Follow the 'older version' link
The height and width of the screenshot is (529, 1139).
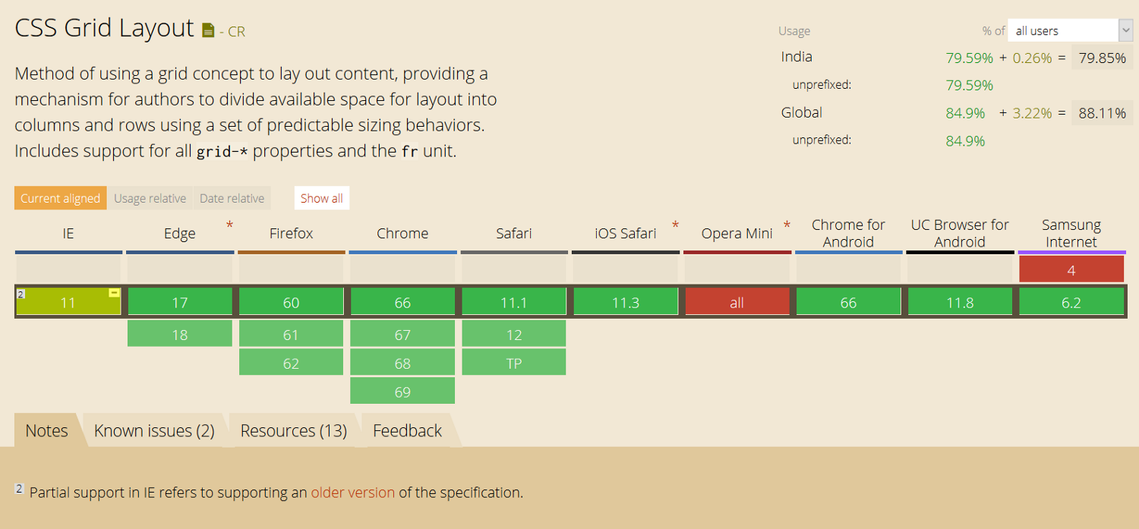[353, 493]
